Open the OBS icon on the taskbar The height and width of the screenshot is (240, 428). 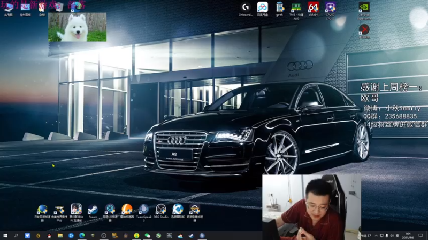[104, 235]
